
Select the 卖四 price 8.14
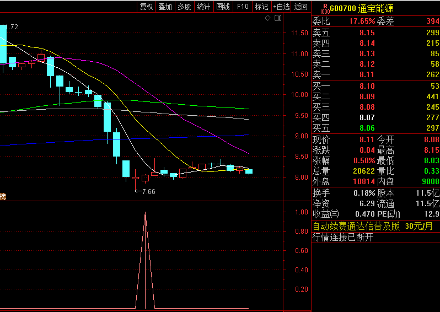click(367, 43)
